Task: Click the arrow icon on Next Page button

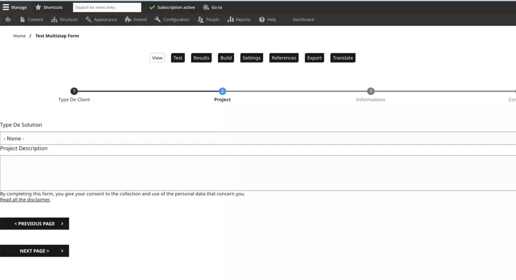Action: point(62,251)
